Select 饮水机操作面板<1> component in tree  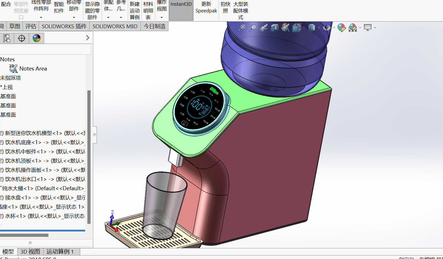pos(43,170)
